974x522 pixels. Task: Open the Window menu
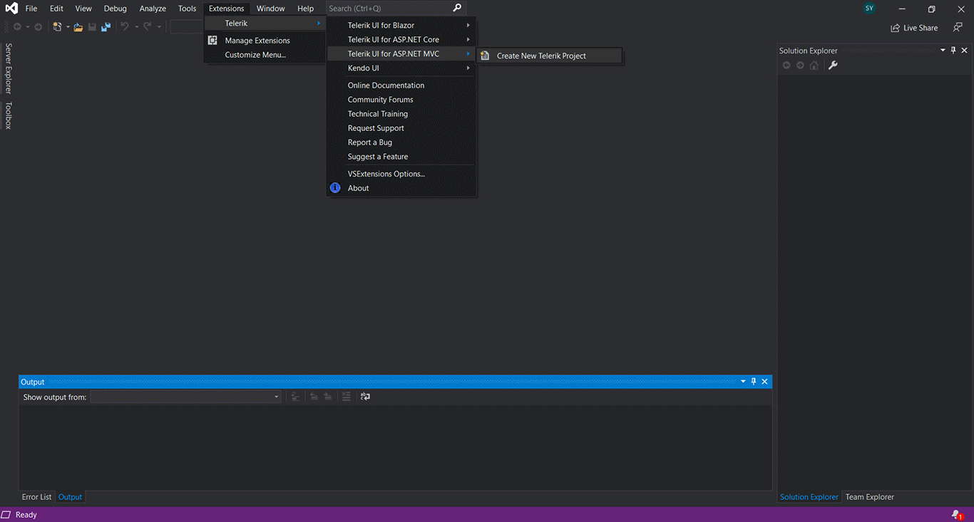point(270,9)
